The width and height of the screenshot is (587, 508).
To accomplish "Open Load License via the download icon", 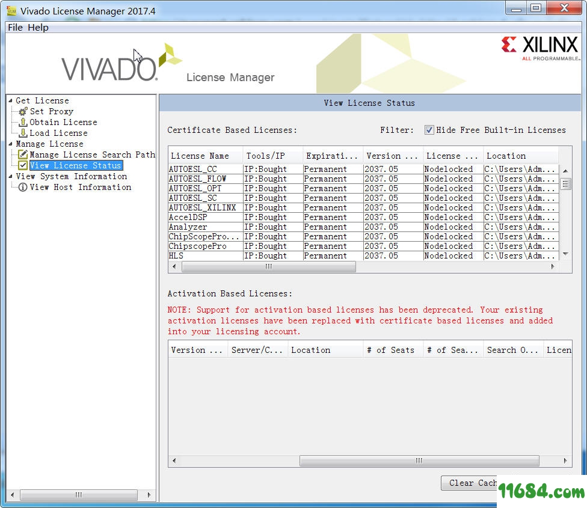I will 22,133.
